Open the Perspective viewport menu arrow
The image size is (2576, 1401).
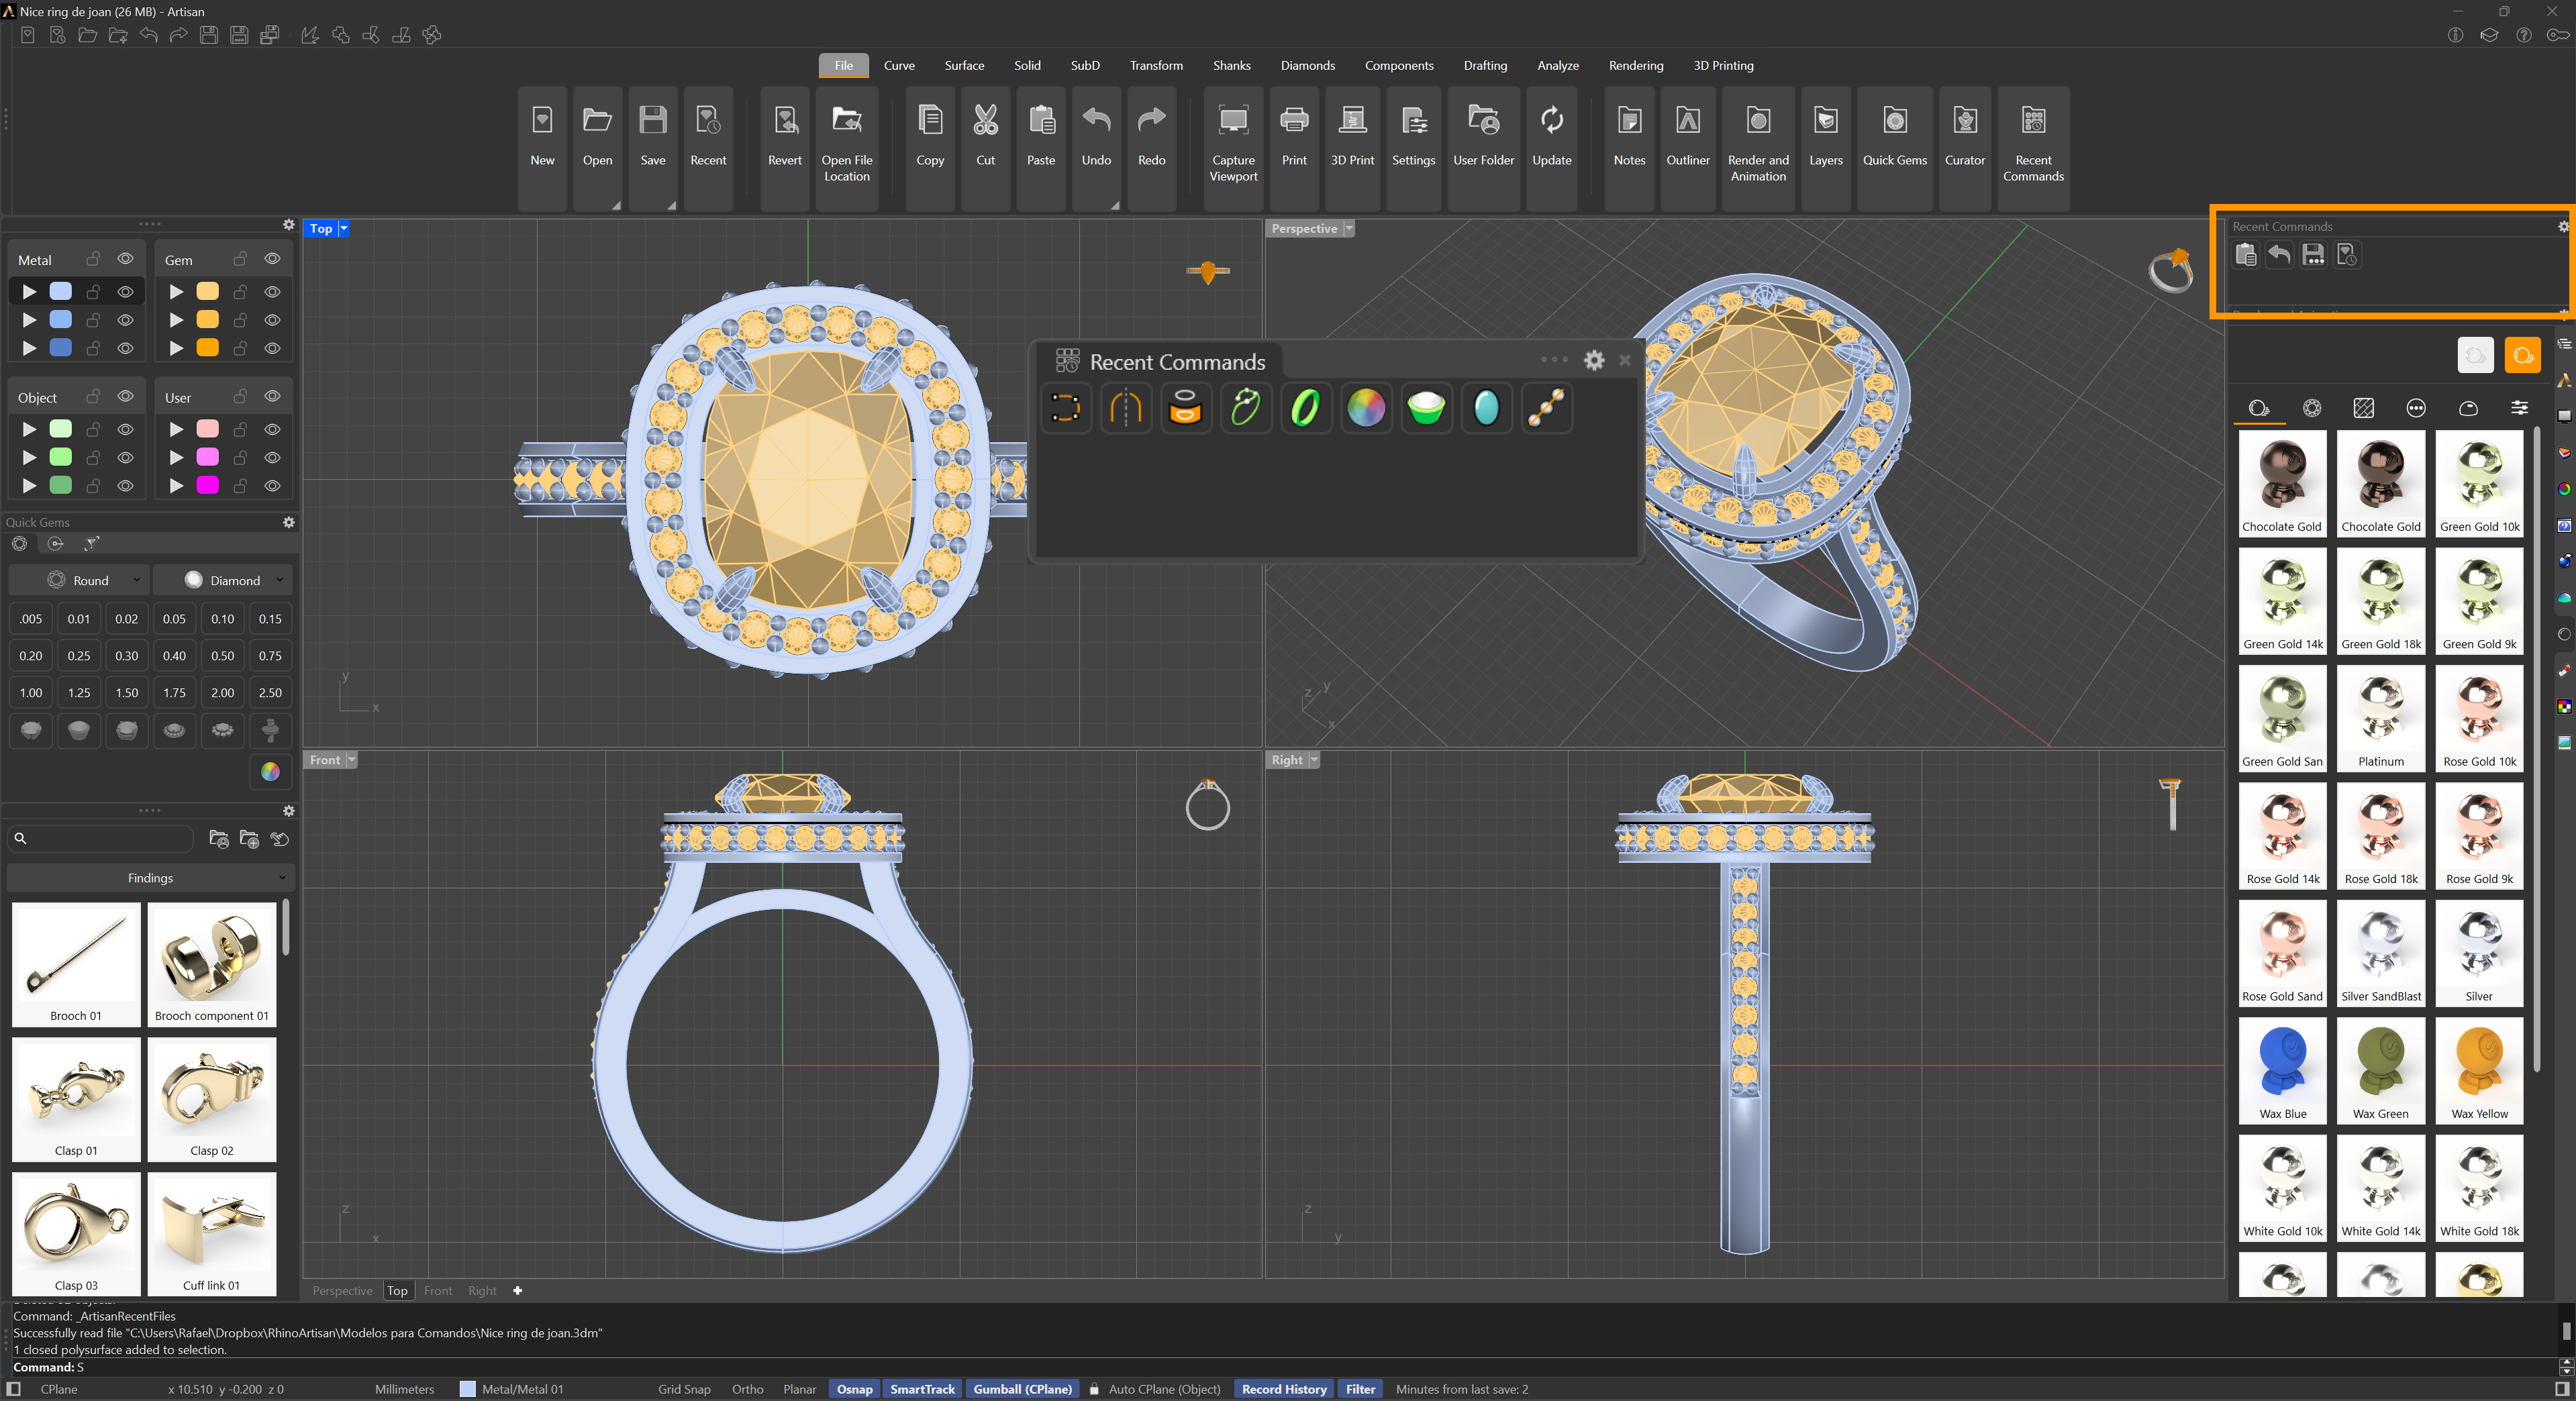pyautogui.click(x=1349, y=229)
